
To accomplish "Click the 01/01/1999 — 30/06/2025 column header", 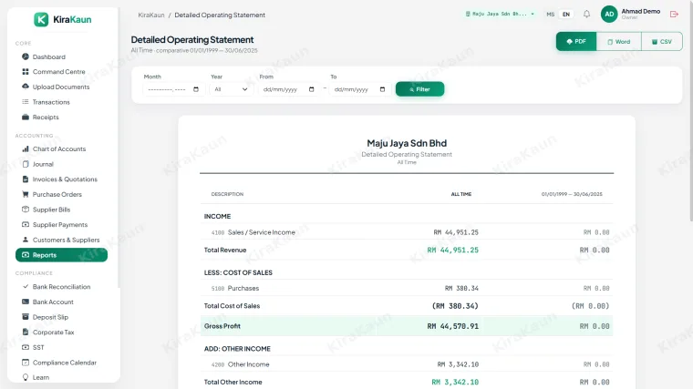I will [x=572, y=194].
